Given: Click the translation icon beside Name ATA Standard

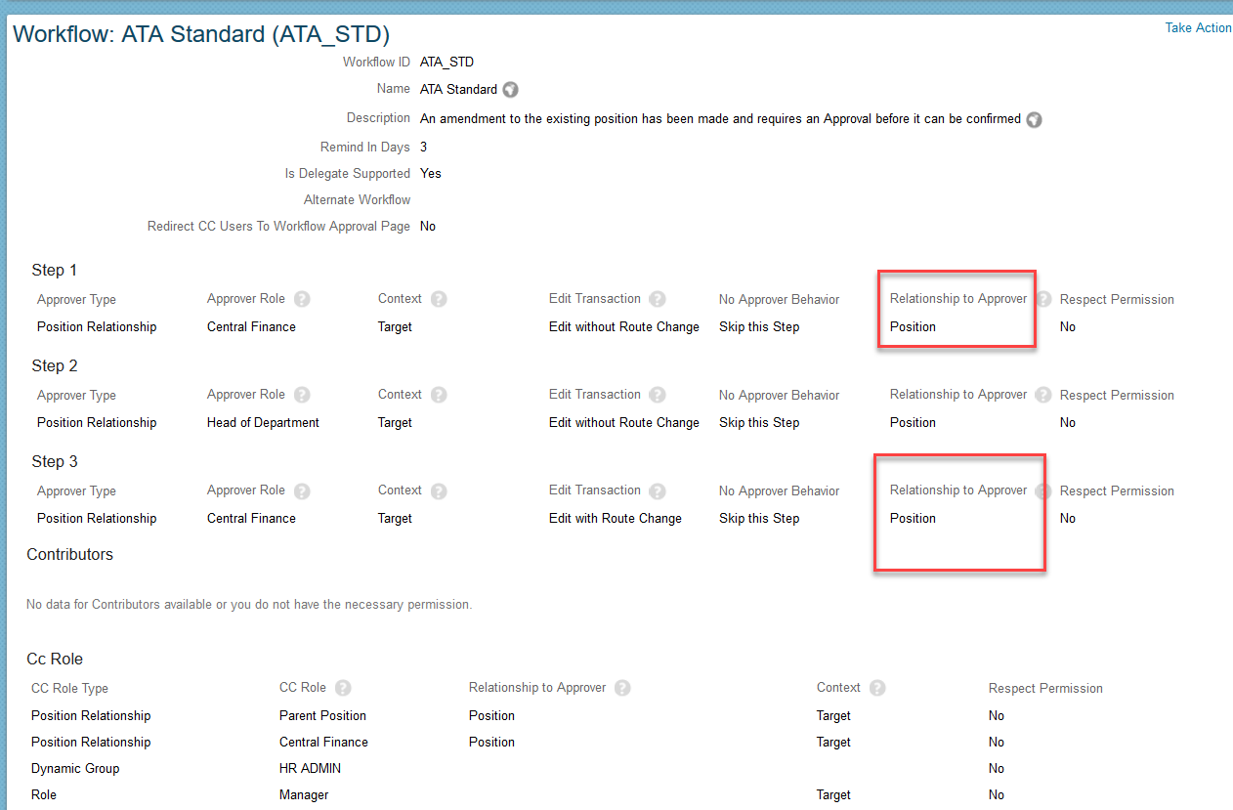Looking at the screenshot, I should tap(510, 90).
